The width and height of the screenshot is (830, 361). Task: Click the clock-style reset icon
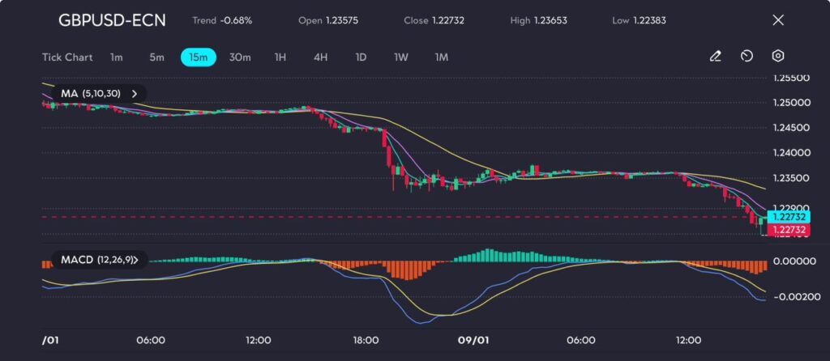click(x=747, y=57)
